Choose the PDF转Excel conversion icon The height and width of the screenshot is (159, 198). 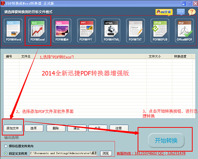(38, 30)
